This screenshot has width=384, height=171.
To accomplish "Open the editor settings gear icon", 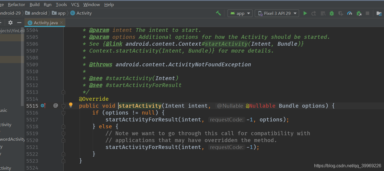I will pyautogui.click(x=10, y=23).
